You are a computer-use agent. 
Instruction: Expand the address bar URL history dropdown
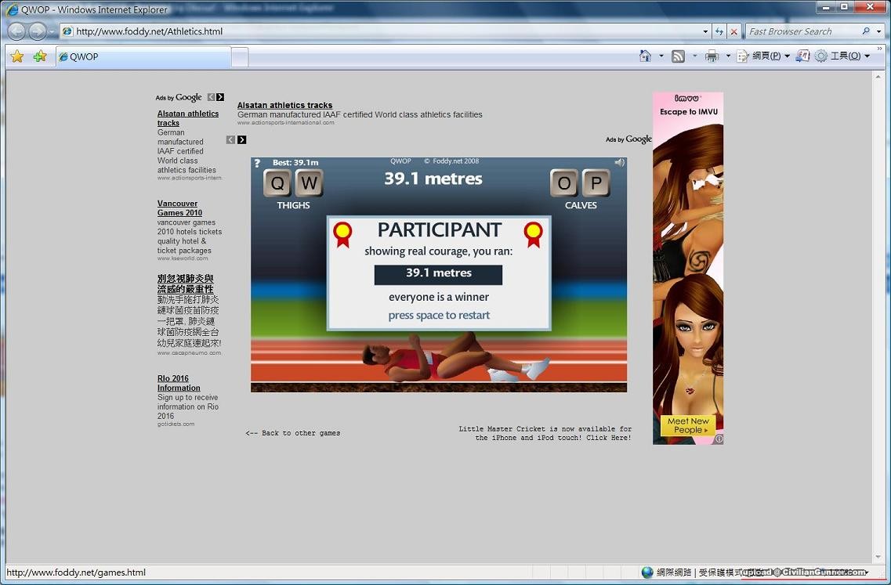click(705, 31)
